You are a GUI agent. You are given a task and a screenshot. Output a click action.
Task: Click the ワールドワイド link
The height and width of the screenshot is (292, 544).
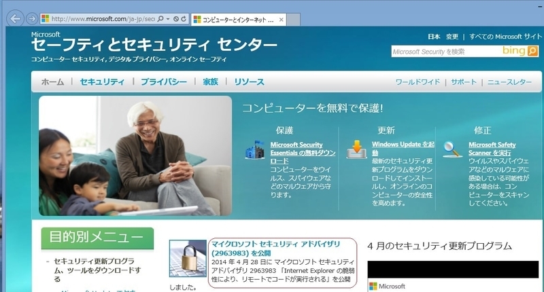(418, 82)
